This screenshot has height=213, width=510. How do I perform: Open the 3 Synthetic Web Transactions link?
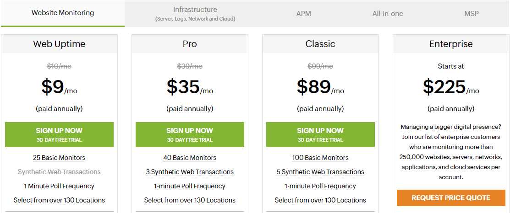pyautogui.click(x=190, y=172)
